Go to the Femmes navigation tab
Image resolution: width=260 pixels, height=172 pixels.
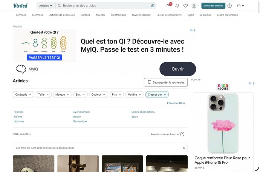(x=21, y=15)
